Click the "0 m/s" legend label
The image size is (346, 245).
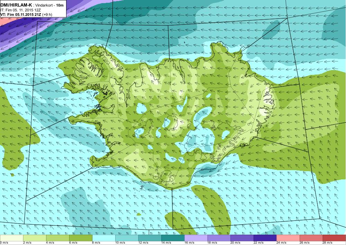pyautogui.click(x=4, y=243)
